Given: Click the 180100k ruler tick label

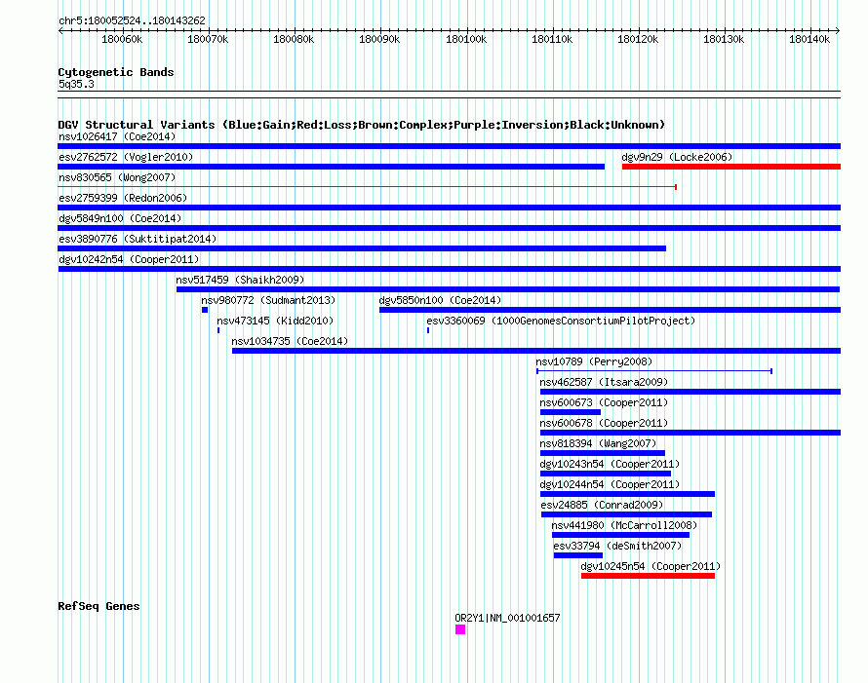Looking at the screenshot, I should click(466, 39).
